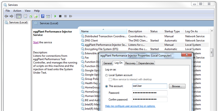Select the Local System account radio button

(106, 75)
